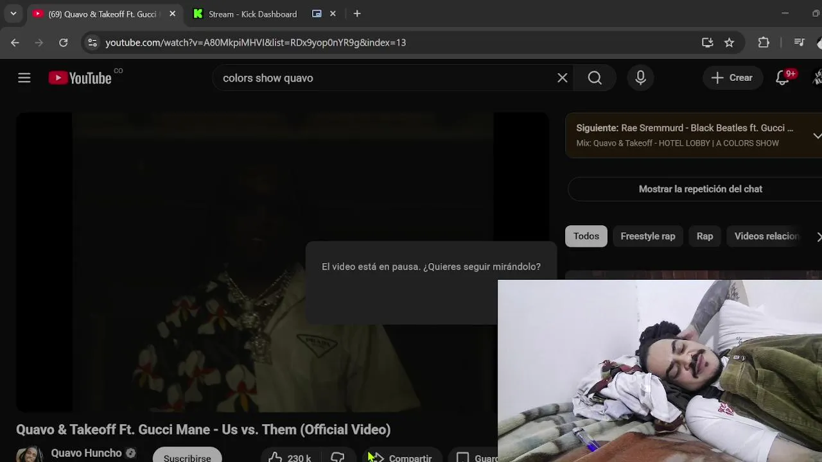The height and width of the screenshot is (462, 822).
Task: Select the Rap filter chip
Action: click(x=704, y=236)
